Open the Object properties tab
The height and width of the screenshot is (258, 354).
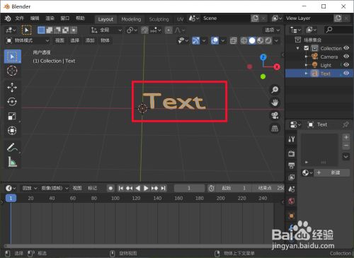(292, 216)
